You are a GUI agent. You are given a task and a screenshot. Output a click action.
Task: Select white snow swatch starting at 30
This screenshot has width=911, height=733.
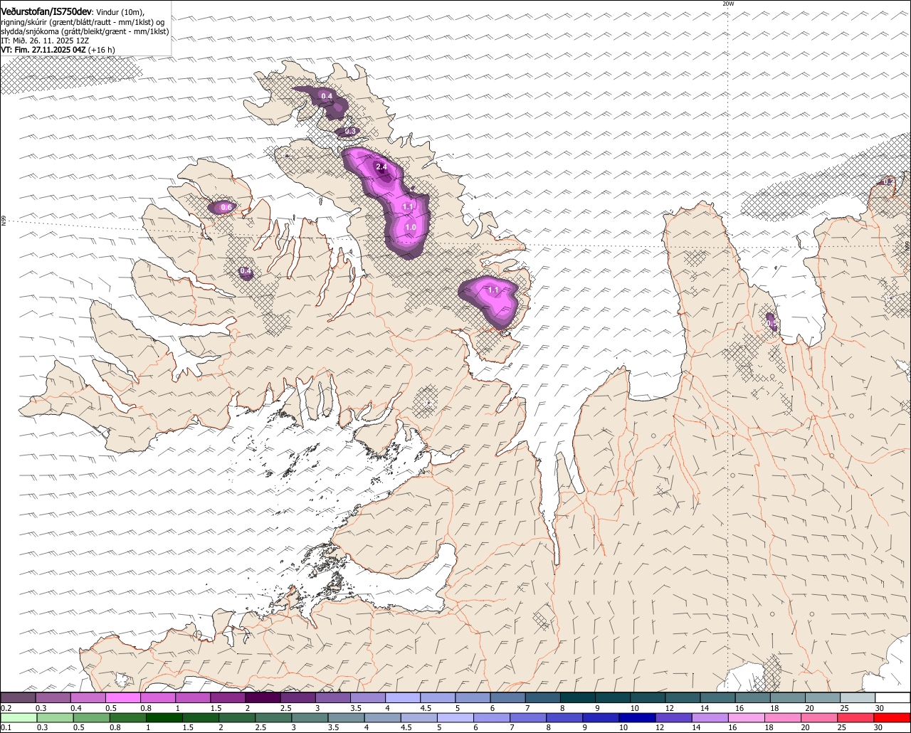click(892, 697)
